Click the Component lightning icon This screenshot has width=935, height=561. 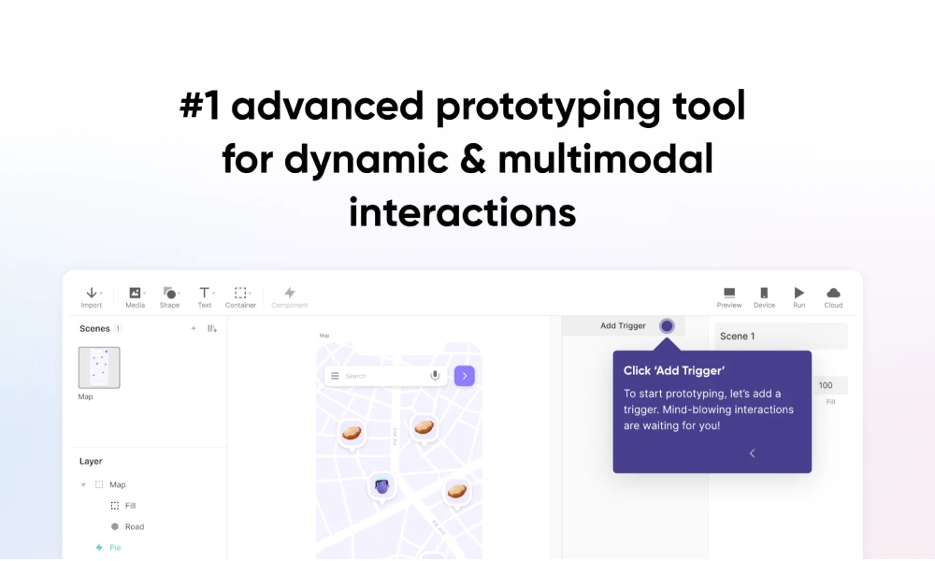point(289,294)
